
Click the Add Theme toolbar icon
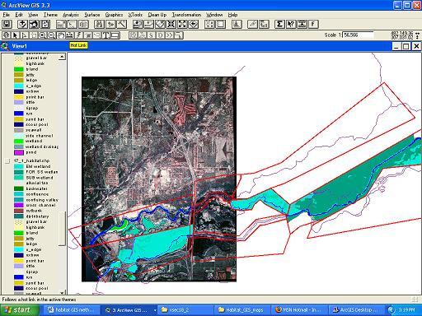click(x=22, y=24)
